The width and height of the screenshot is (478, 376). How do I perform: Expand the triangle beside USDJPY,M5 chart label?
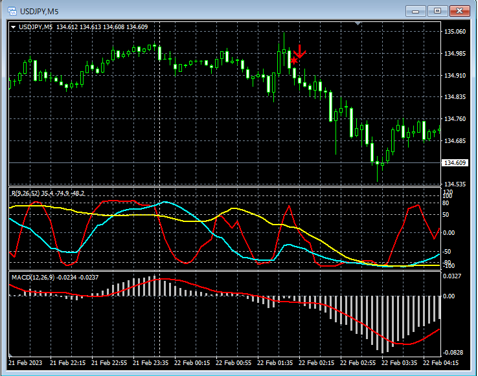pyautogui.click(x=14, y=27)
